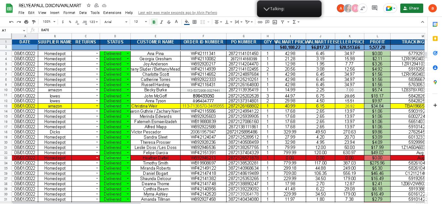Create a filter

tap(282, 22)
